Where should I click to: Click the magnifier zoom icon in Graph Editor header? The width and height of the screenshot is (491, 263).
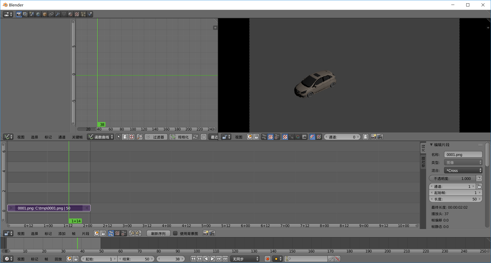(140, 137)
